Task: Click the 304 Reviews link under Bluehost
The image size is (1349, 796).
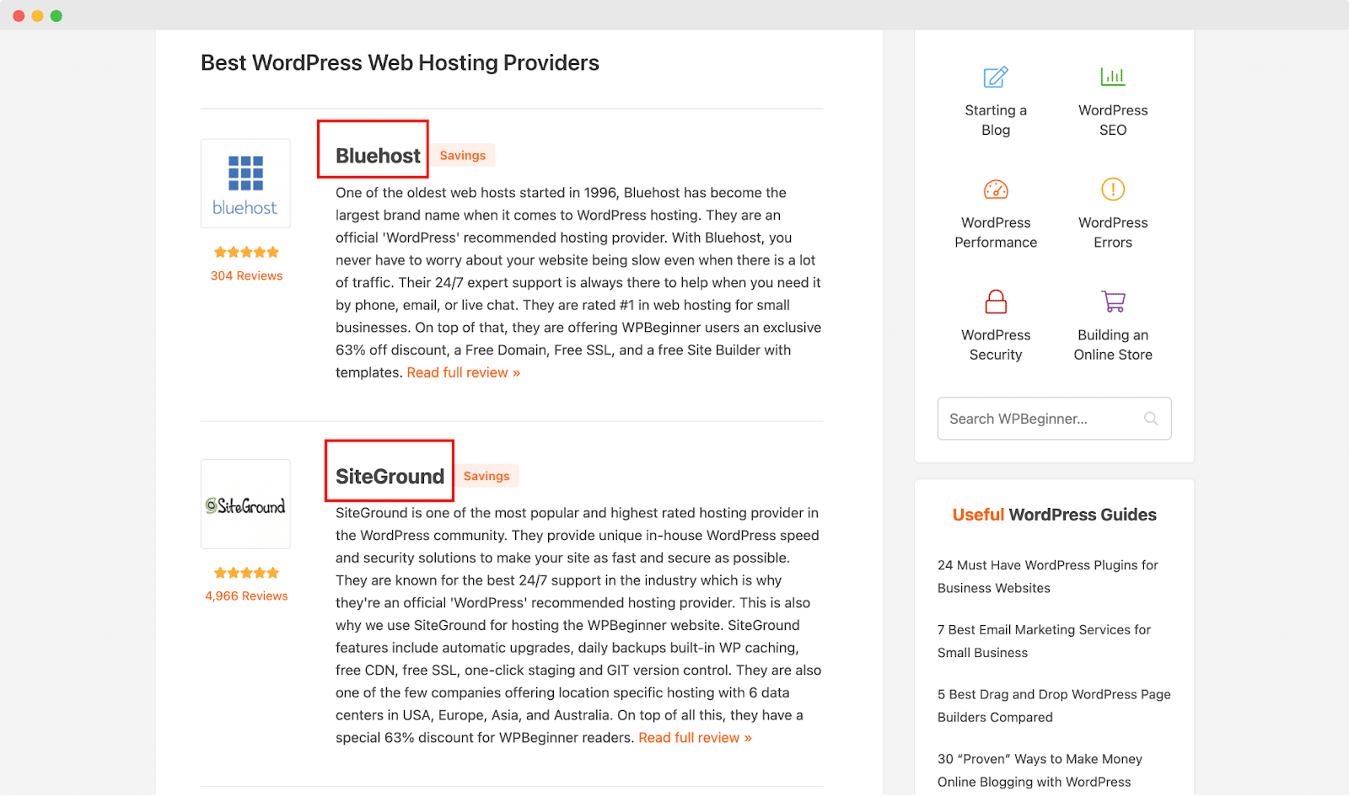Action: (x=245, y=275)
